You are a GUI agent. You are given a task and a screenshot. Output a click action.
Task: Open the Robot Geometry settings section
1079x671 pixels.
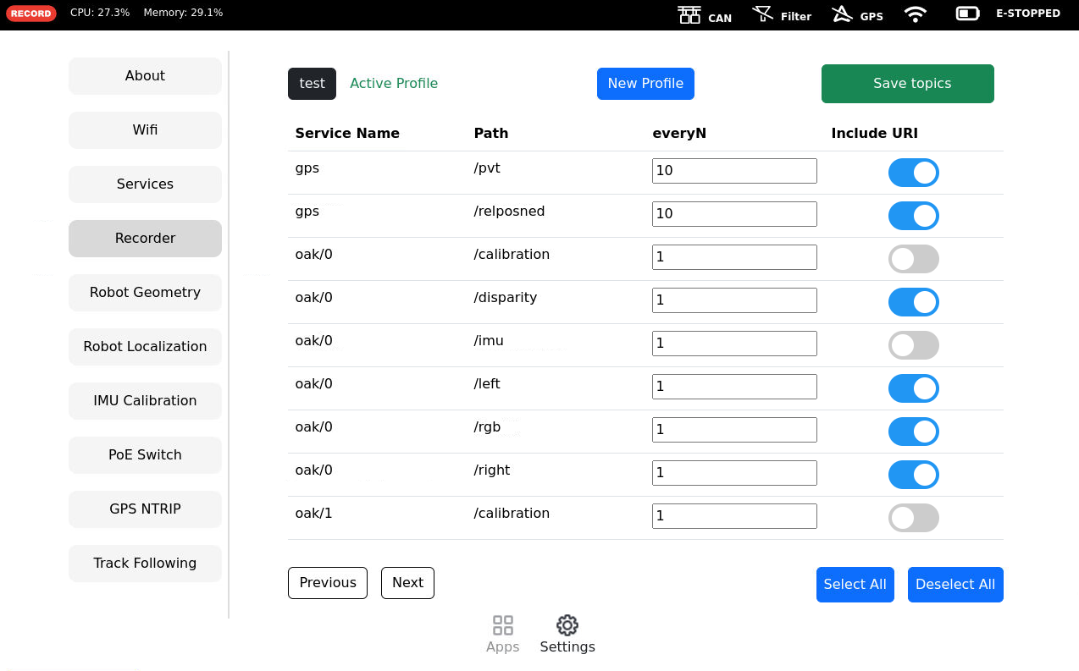tap(145, 293)
